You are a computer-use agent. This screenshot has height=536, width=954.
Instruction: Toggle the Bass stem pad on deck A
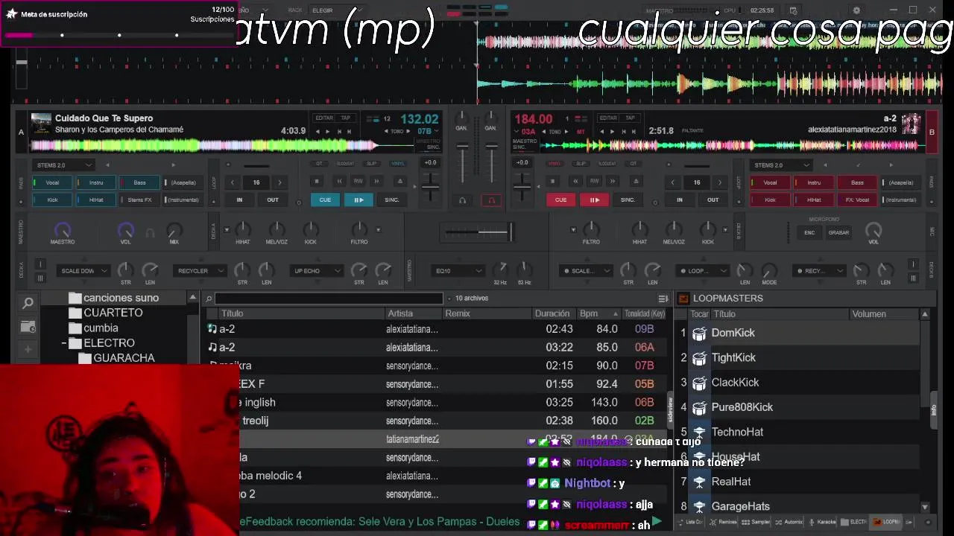139,182
